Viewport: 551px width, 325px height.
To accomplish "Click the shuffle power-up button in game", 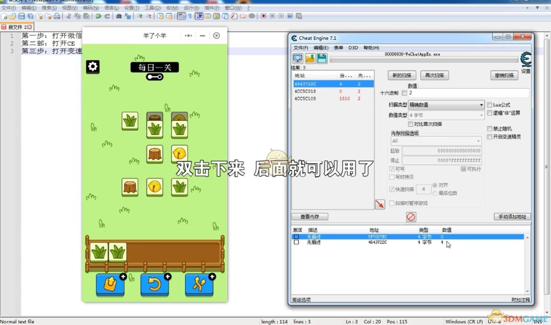I will click(199, 284).
